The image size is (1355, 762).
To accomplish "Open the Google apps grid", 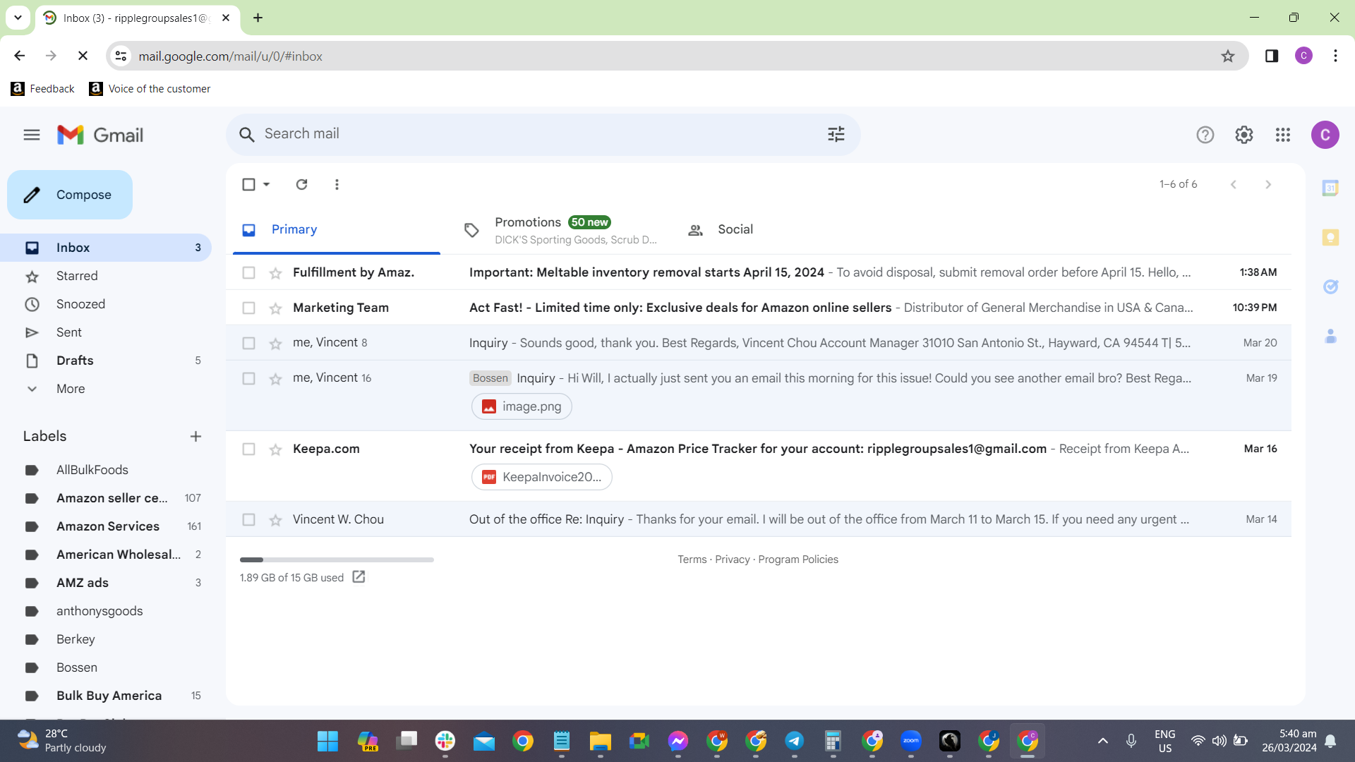I will click(1283, 135).
